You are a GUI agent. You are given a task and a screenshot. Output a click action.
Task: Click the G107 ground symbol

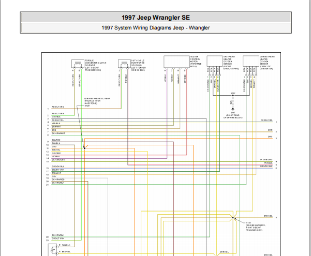(x=233, y=109)
